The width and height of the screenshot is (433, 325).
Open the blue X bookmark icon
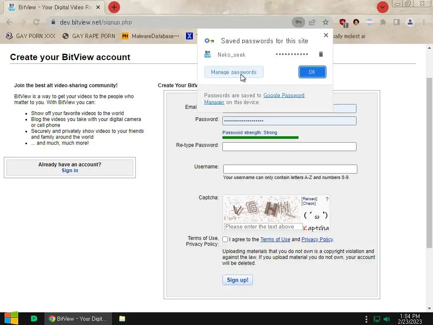coord(189,36)
